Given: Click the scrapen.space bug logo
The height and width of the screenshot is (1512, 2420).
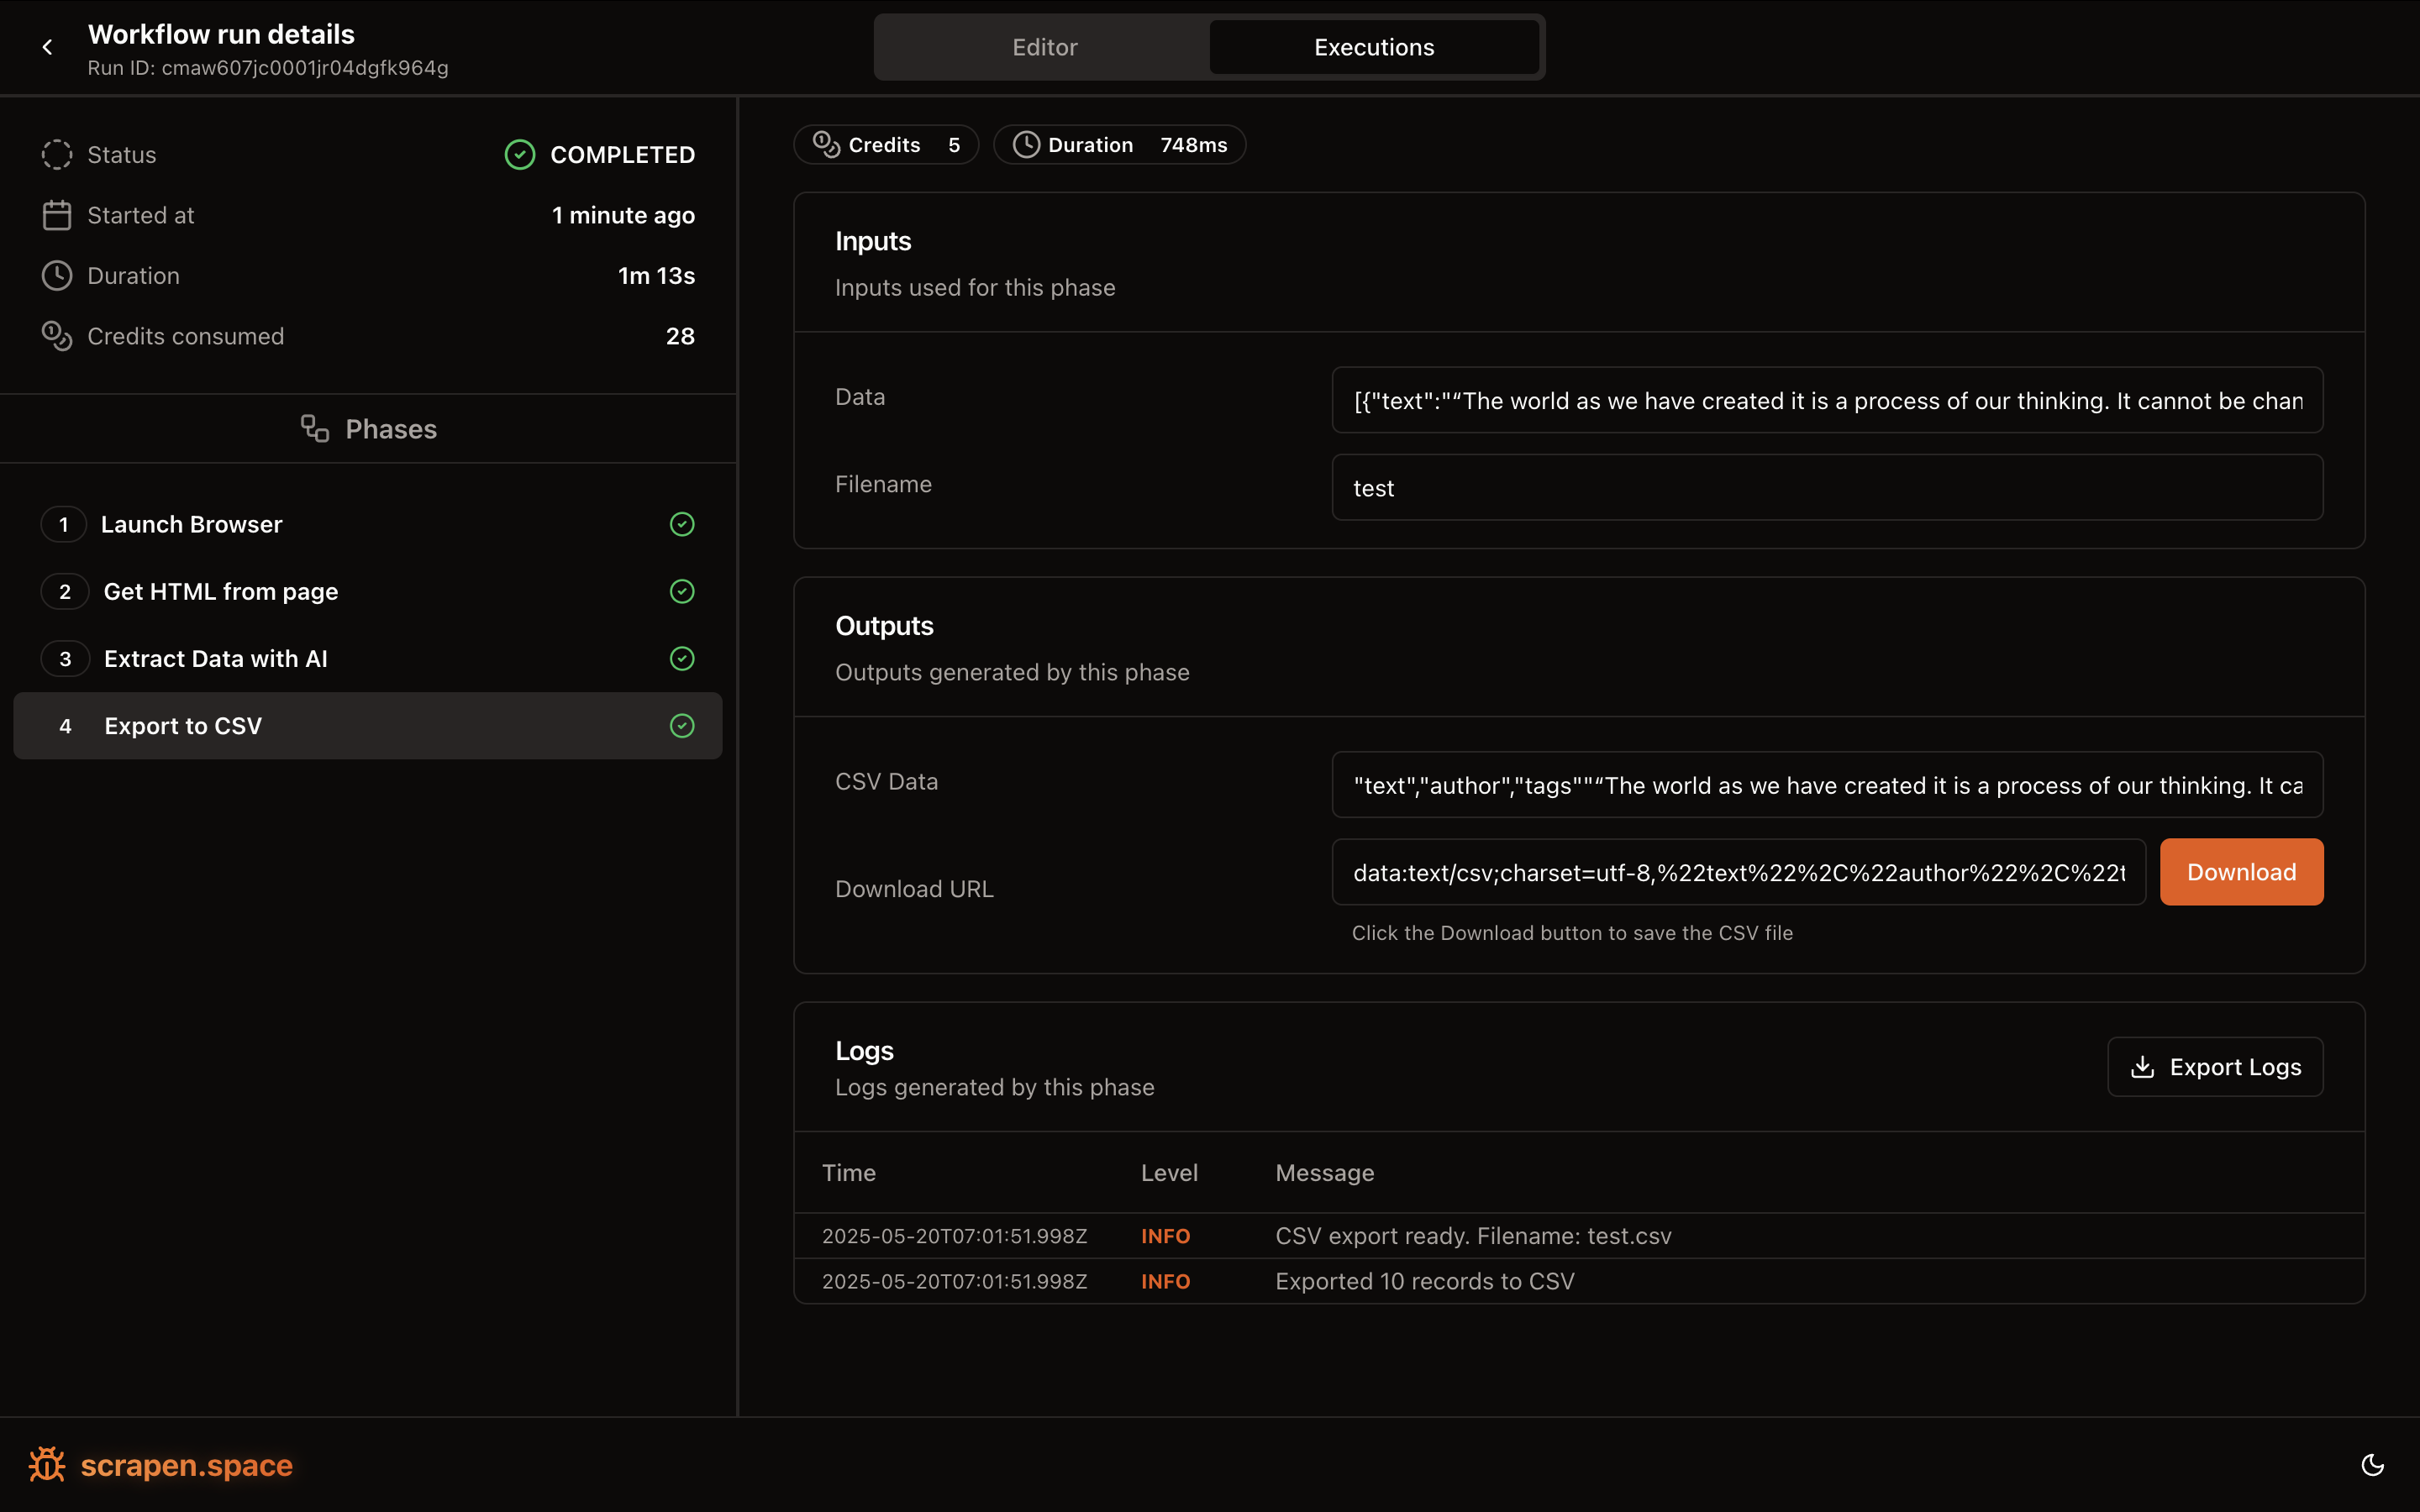Looking at the screenshot, I should point(47,1465).
